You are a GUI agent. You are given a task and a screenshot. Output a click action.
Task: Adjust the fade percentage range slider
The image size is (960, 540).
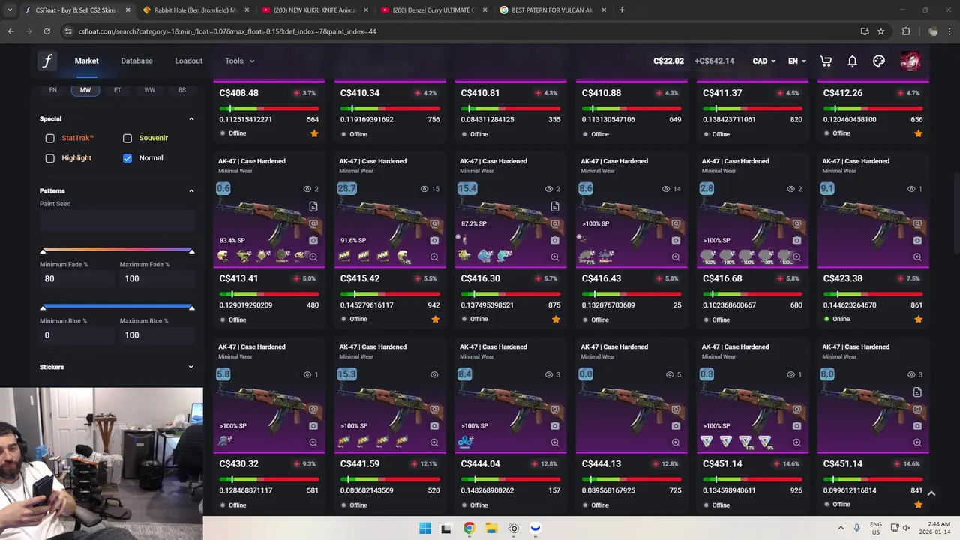pos(117,250)
